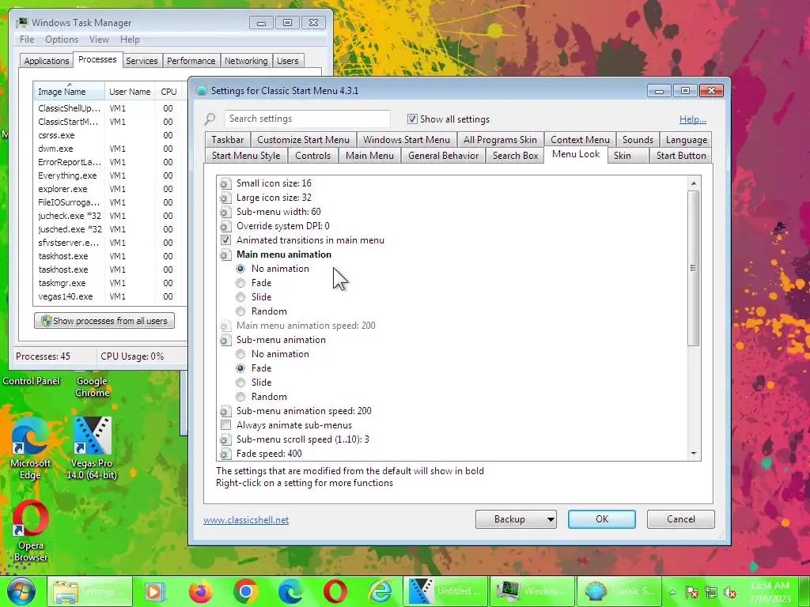This screenshot has height=607, width=810.
Task: Open the Skin settings tab
Action: coord(627,156)
